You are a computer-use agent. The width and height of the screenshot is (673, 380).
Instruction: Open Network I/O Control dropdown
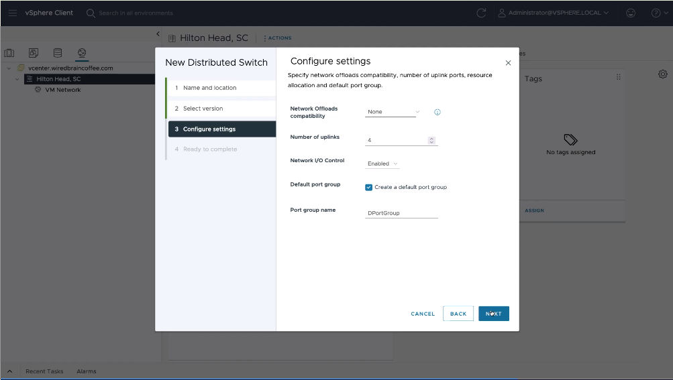tap(382, 164)
